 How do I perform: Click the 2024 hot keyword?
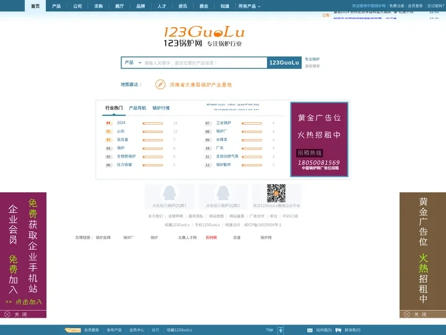[x=121, y=123]
